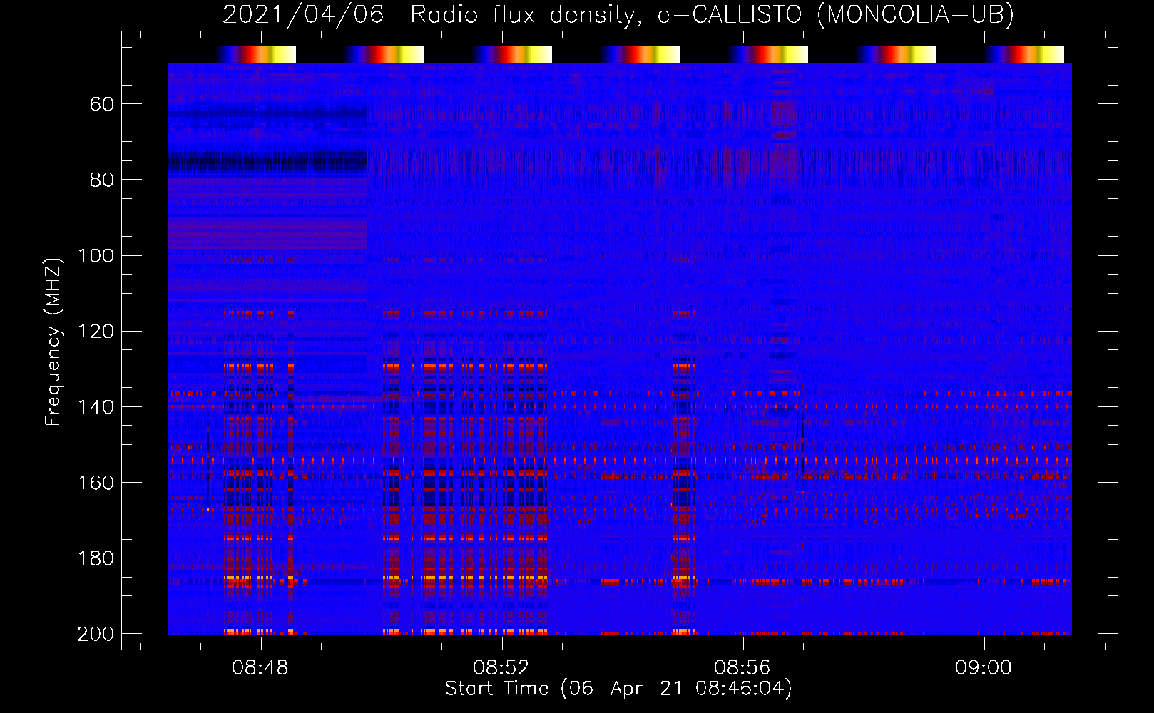Click the 08:48 time tick label
This screenshot has width=1154, height=713.
pos(260,668)
